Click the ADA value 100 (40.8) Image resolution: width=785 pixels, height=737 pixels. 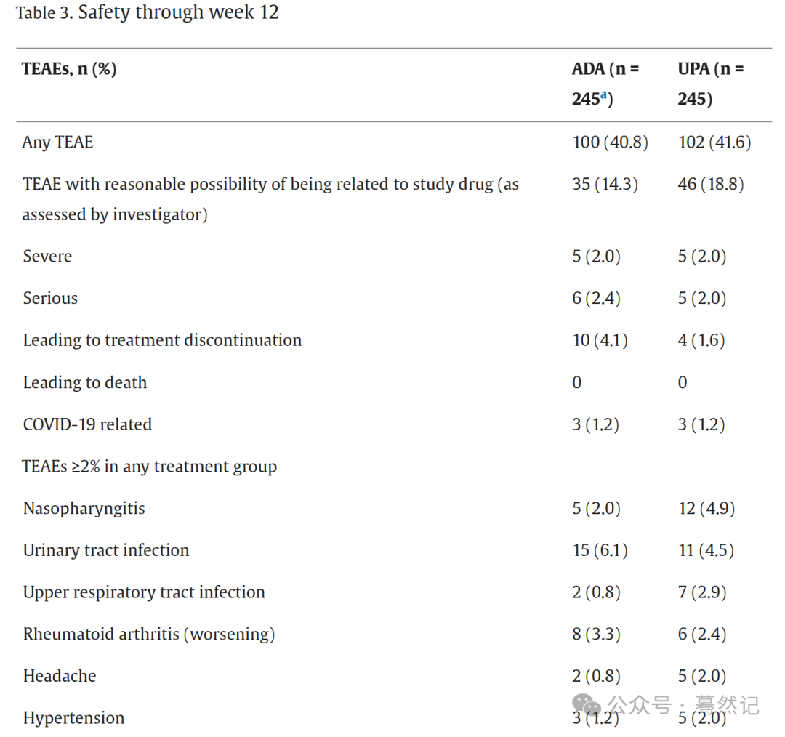point(611,142)
